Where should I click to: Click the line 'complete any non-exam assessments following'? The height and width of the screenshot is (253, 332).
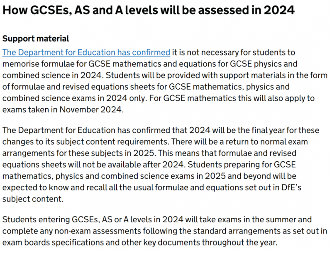coord(165,231)
